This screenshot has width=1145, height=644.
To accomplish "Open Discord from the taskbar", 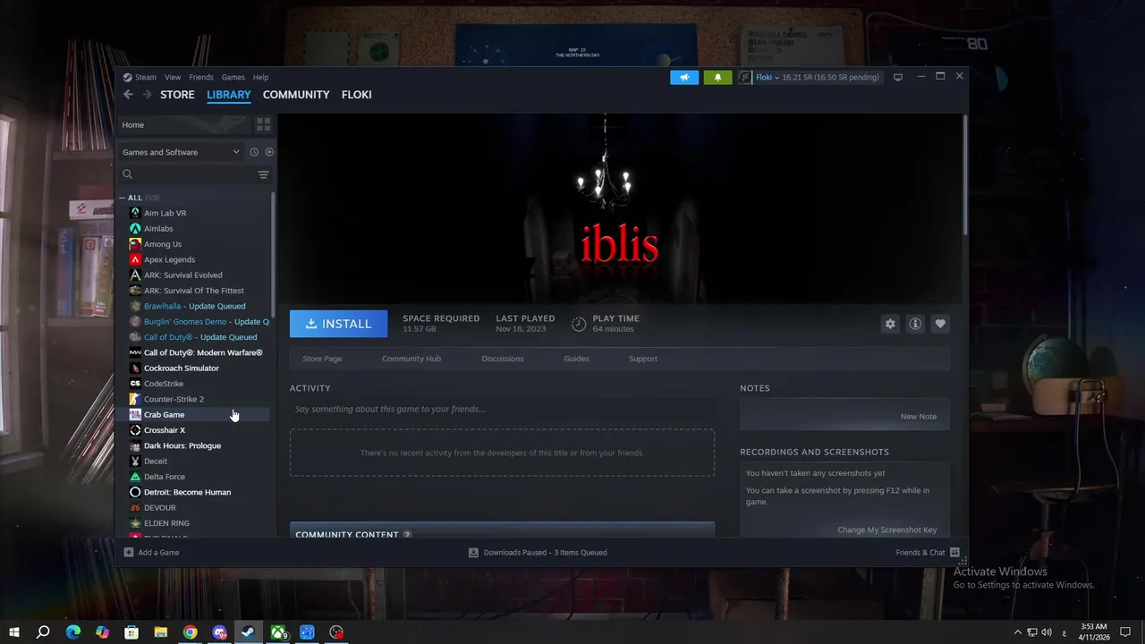I will (219, 632).
